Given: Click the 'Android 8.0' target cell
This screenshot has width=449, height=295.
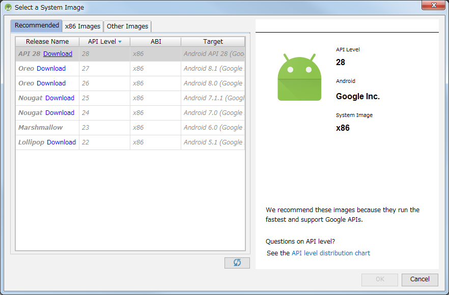Looking at the screenshot, I should click(213, 83).
